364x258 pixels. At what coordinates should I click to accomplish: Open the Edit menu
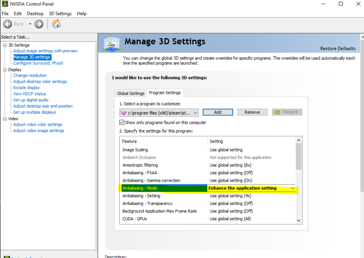18,14
